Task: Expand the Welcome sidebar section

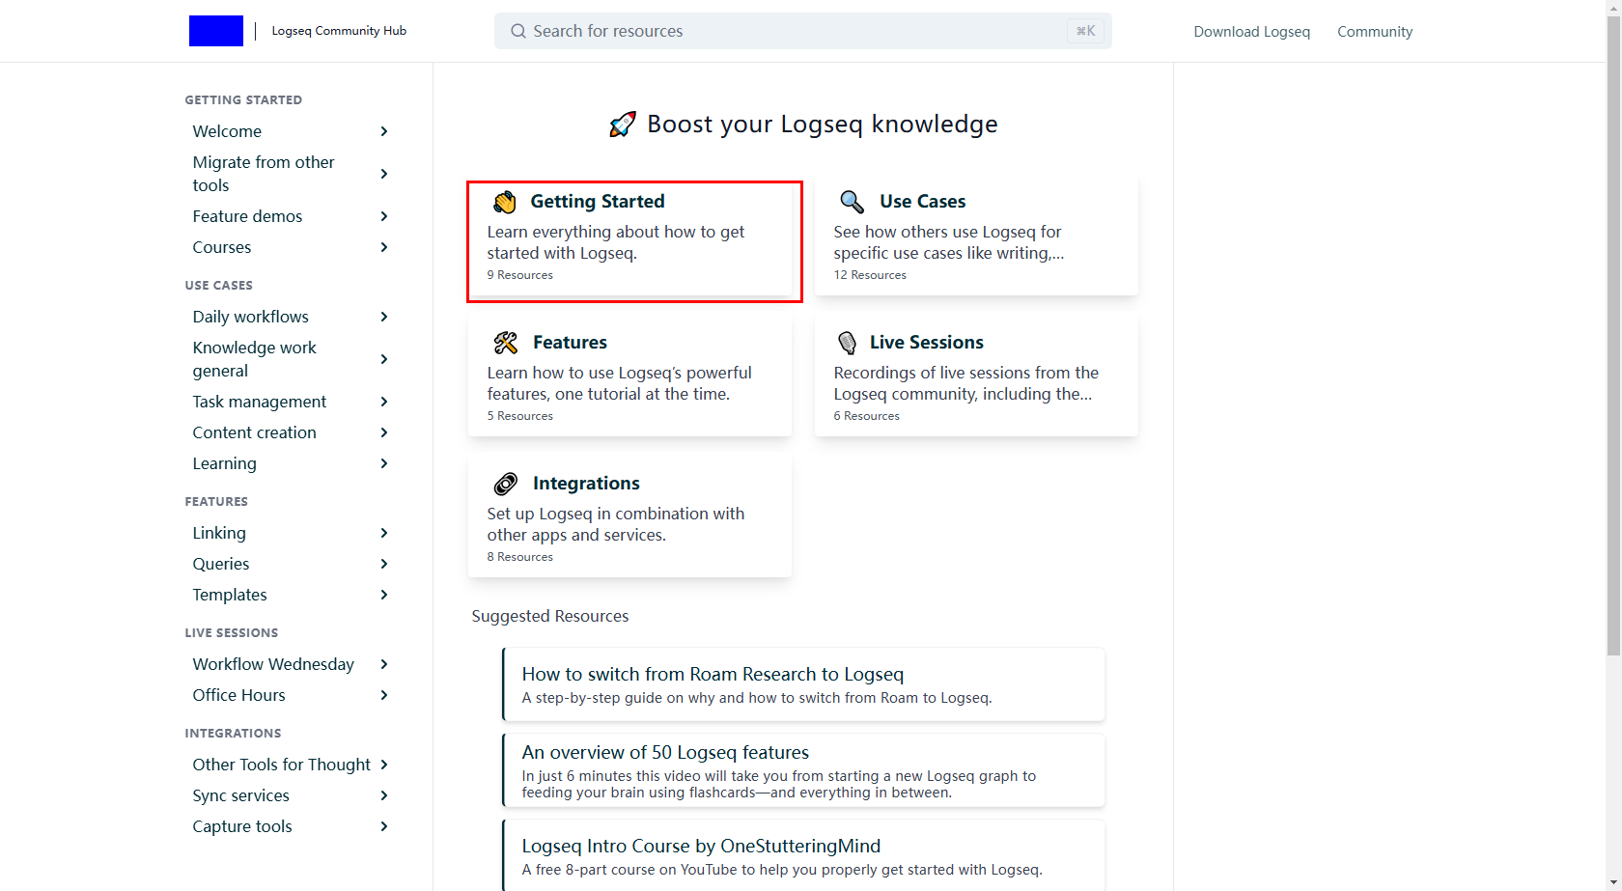Action: click(384, 131)
